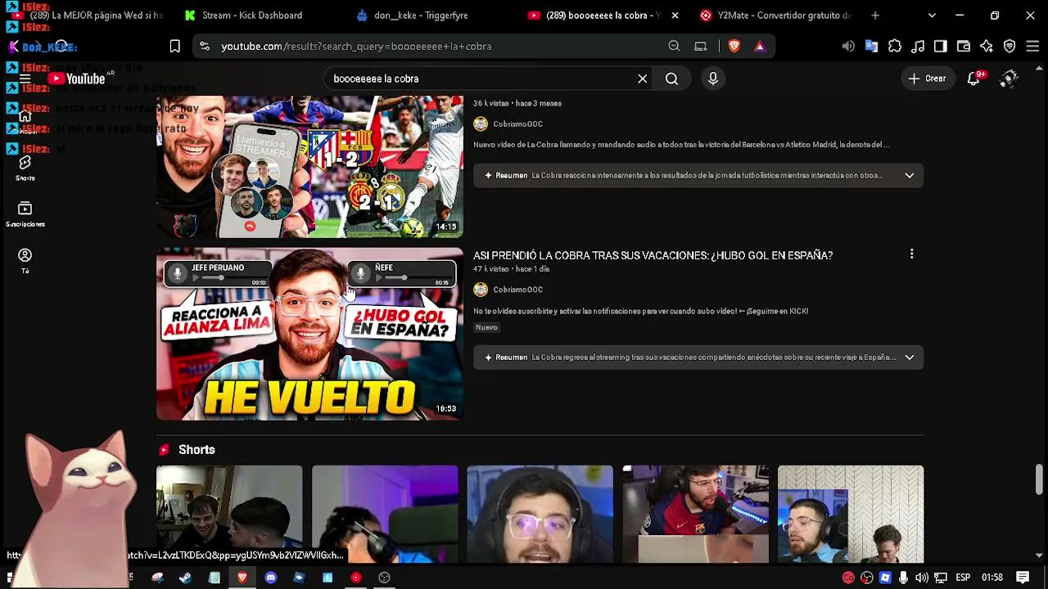The height and width of the screenshot is (589, 1048).
Task: Close the boooeeeee la cobra tab
Action: 675,16
